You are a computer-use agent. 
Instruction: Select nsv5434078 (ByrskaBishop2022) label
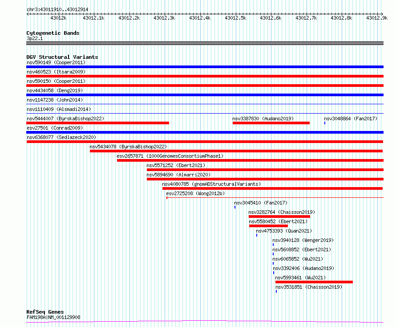(128, 147)
